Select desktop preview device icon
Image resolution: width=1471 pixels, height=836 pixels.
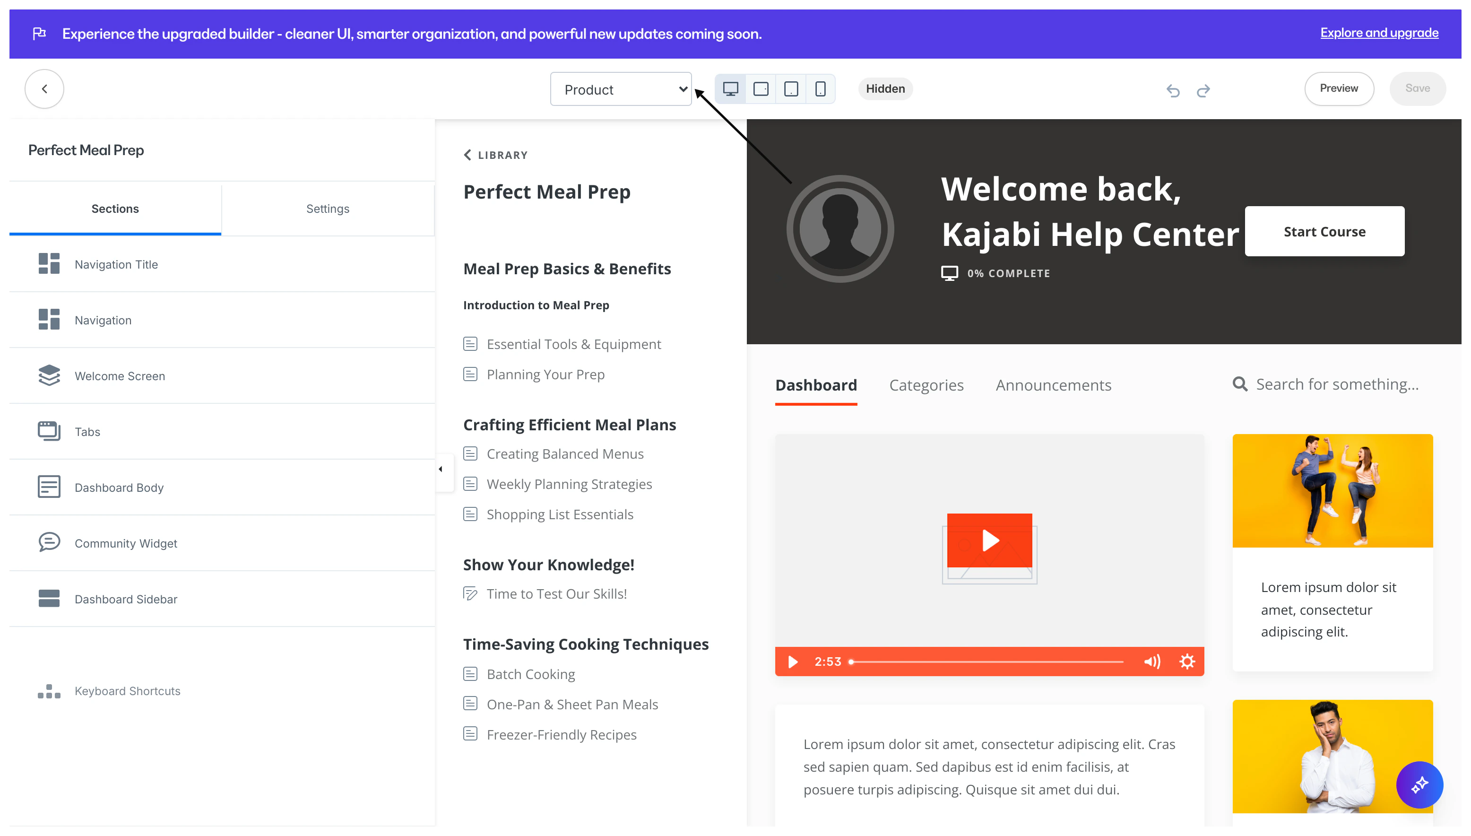point(731,89)
